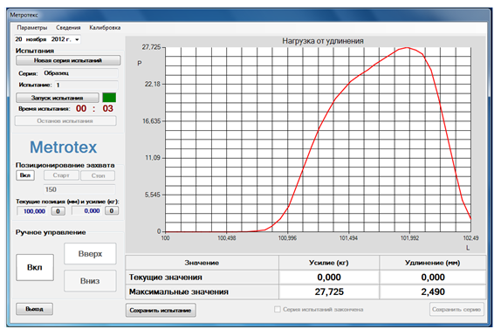Screen dimensions: 501x336
Task: Click the Вниз manual move button
Action: pos(90,281)
